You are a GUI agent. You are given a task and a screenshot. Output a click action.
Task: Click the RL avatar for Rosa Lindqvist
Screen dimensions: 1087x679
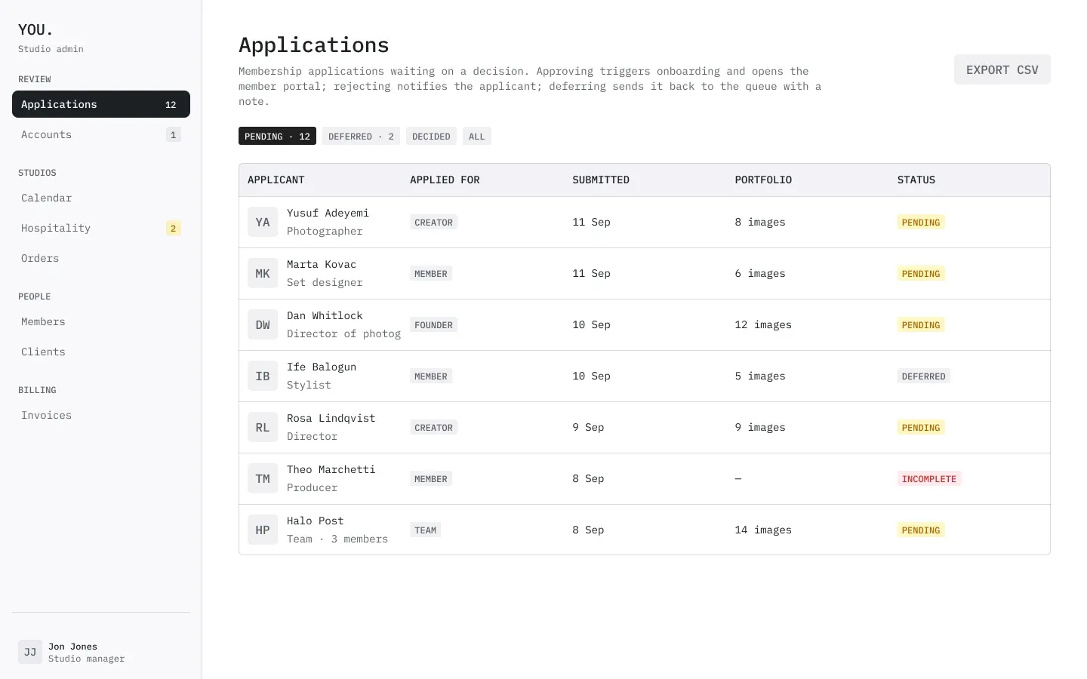point(263,428)
